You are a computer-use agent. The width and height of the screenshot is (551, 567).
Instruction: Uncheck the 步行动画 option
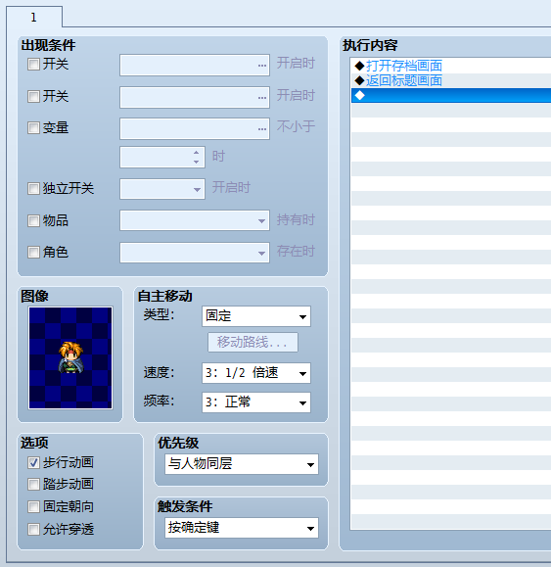pos(33,462)
